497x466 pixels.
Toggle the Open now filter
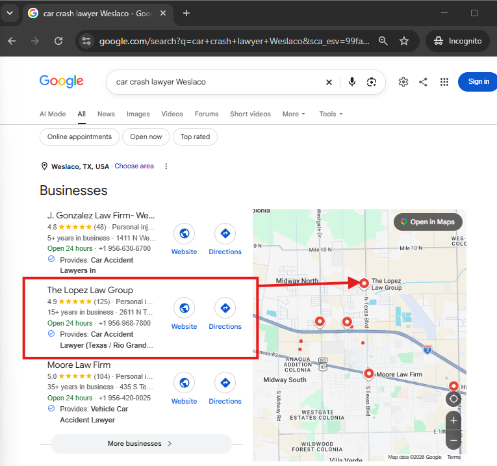click(x=146, y=137)
